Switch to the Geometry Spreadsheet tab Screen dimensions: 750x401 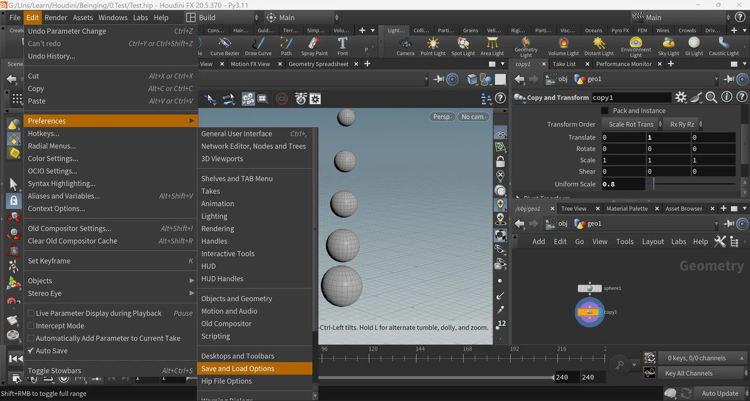click(x=318, y=64)
